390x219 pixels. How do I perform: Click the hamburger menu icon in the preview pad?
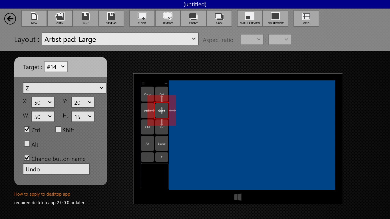coord(143,83)
